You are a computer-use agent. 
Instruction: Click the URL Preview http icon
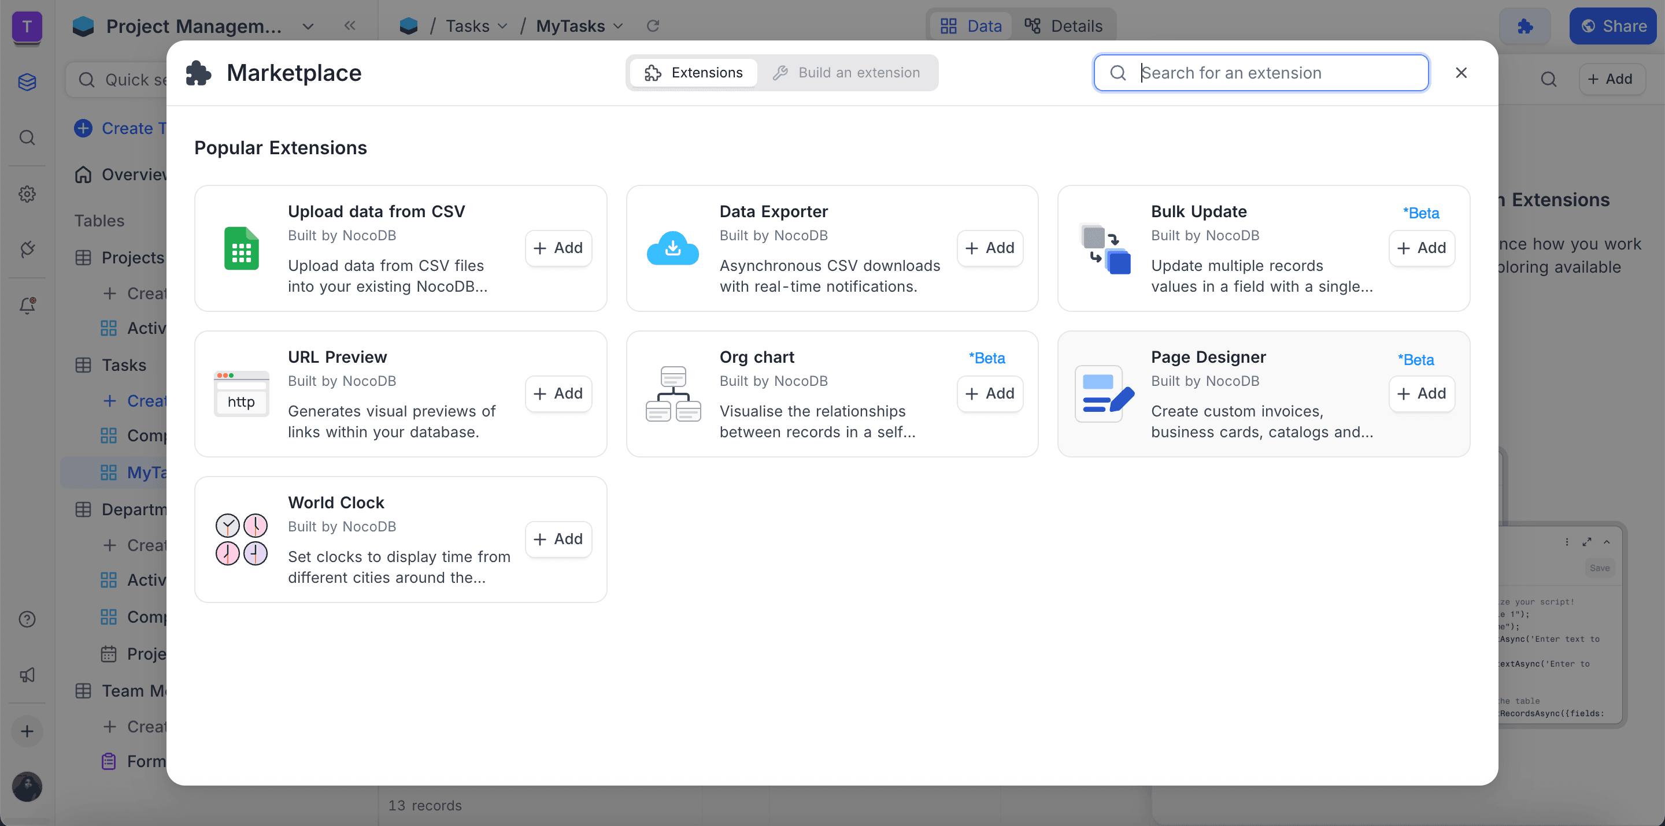241,394
